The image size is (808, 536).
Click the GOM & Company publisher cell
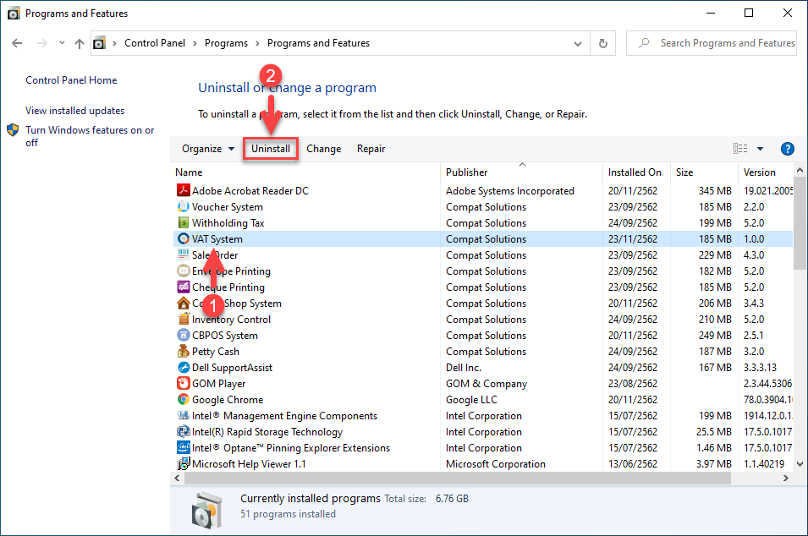tap(486, 384)
